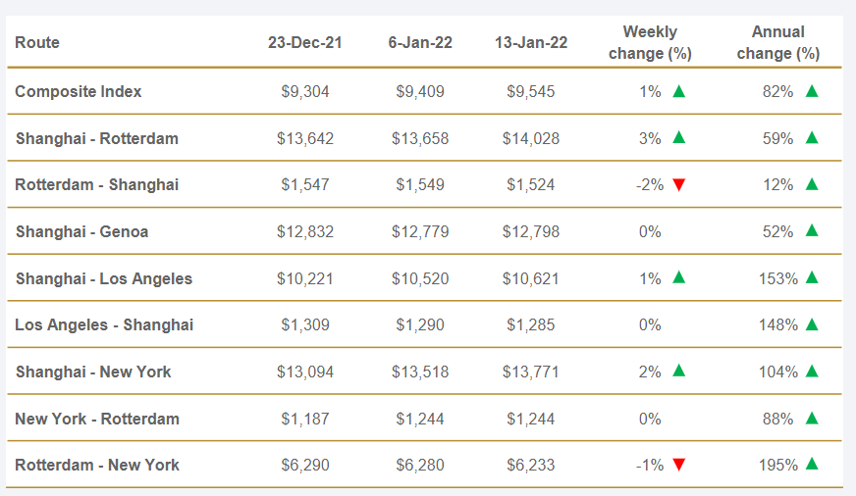This screenshot has width=856, height=496.
Task: Select the Los Angeles - Shanghai route label
Action: point(104,324)
